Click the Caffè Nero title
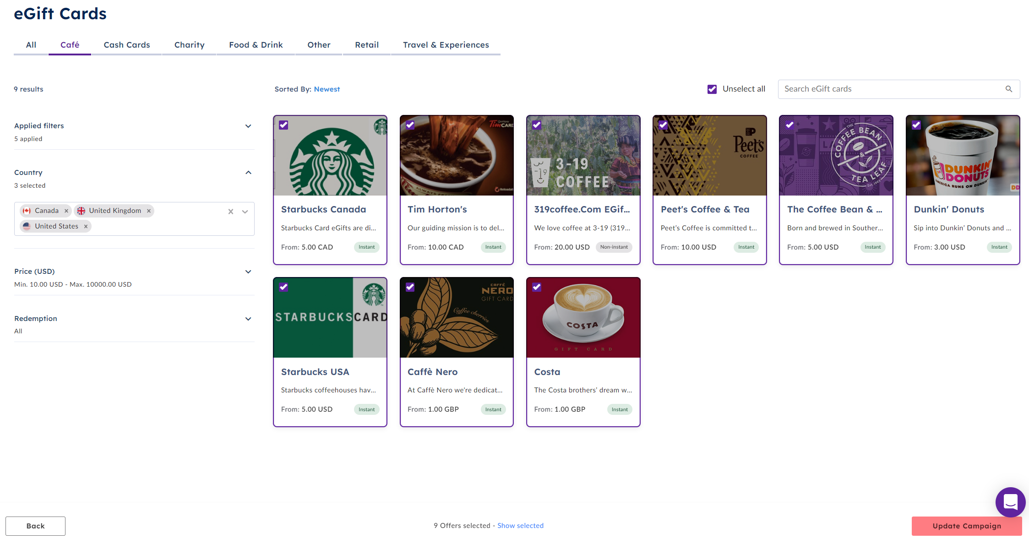Screen dimensions: 1029x544 pos(433,372)
